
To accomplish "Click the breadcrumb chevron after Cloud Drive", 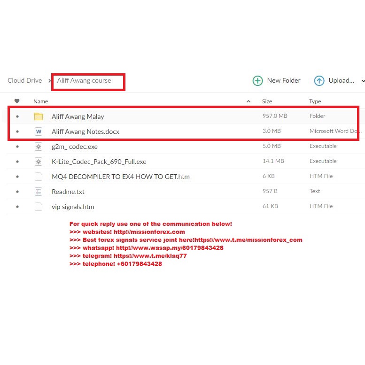I will [49, 81].
